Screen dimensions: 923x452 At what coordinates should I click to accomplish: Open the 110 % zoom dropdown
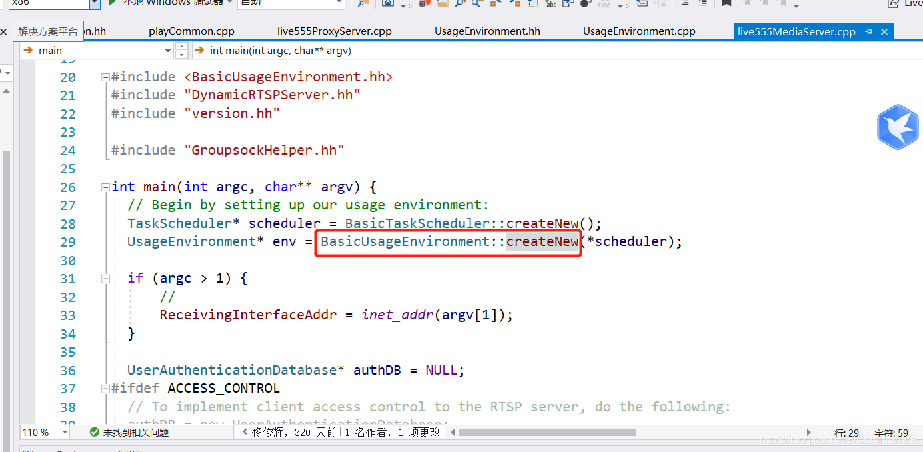tap(65, 432)
